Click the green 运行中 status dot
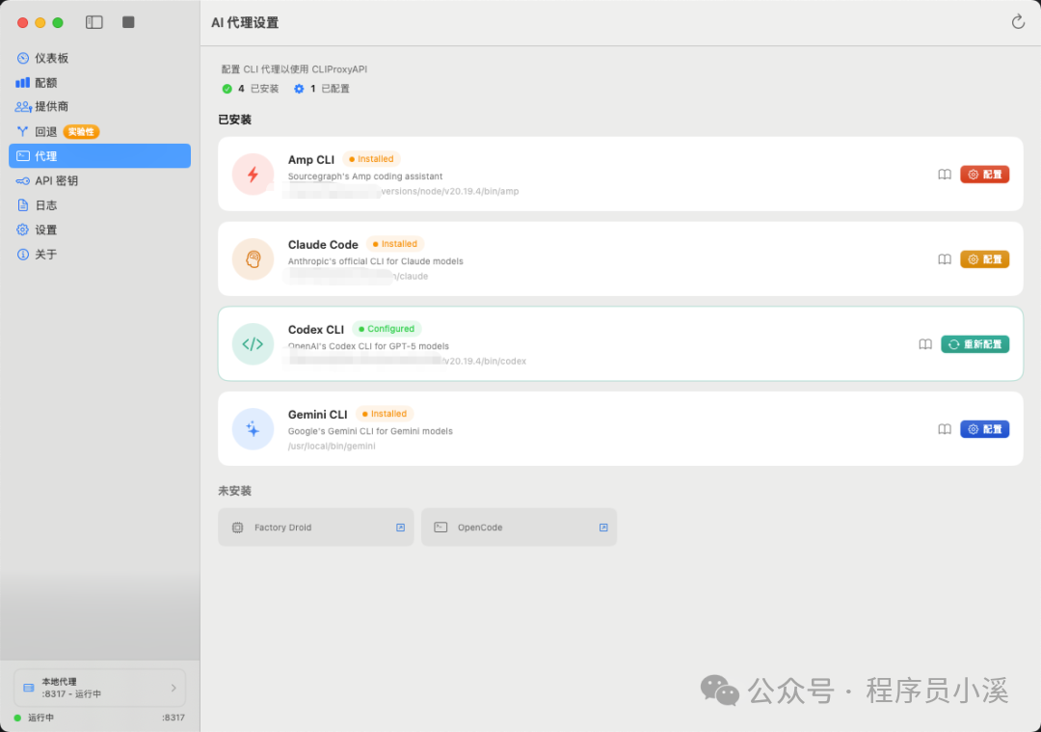This screenshot has height=732, width=1041. (x=18, y=718)
